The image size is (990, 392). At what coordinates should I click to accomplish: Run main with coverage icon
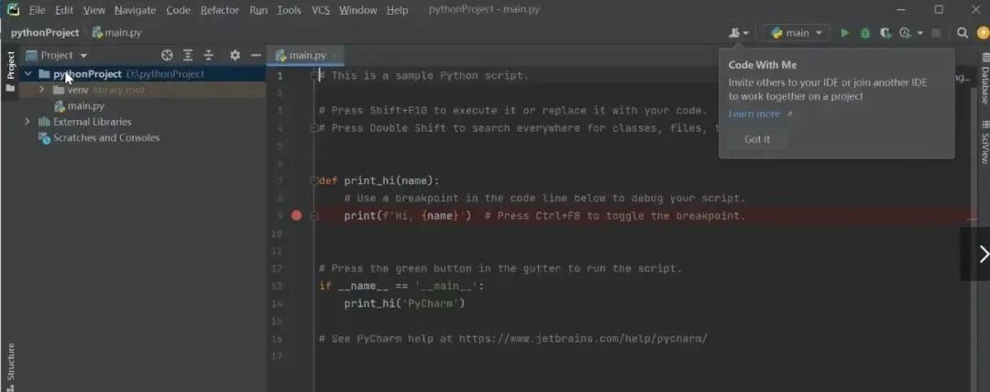(885, 33)
